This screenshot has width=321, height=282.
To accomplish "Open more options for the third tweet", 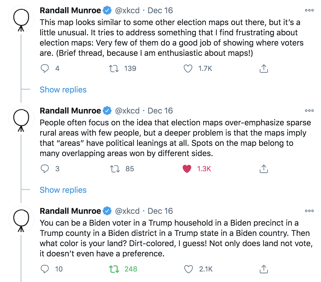I will tap(309, 211).
